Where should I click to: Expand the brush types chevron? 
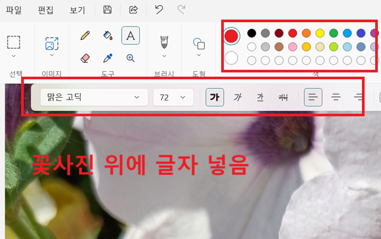click(164, 56)
